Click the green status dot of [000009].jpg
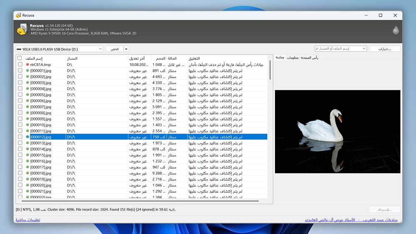416x234 pixels. point(27,119)
